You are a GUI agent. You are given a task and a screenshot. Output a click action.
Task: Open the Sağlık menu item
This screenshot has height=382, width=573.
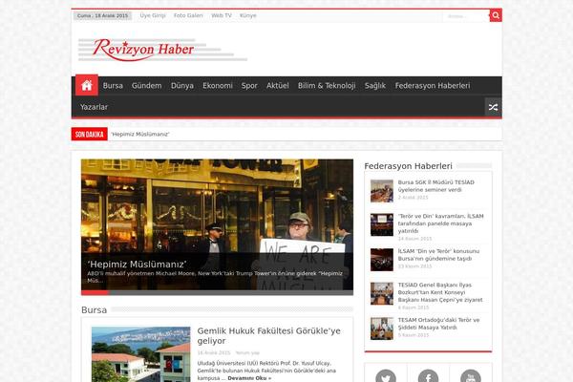coord(375,86)
